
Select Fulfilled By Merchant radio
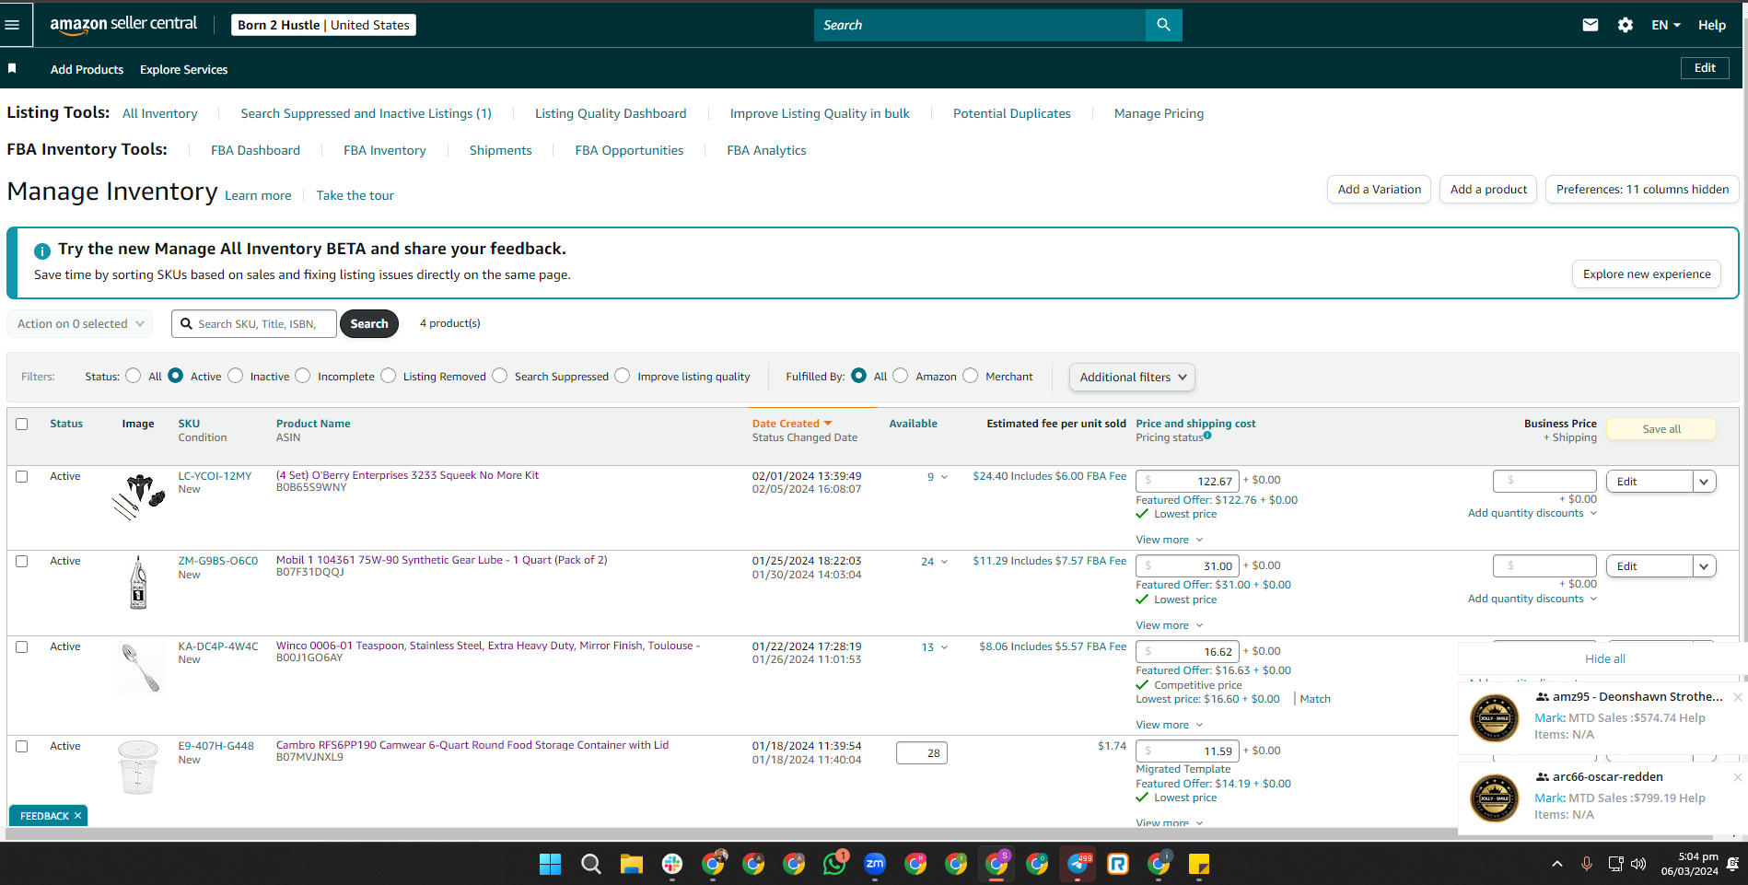point(971,376)
